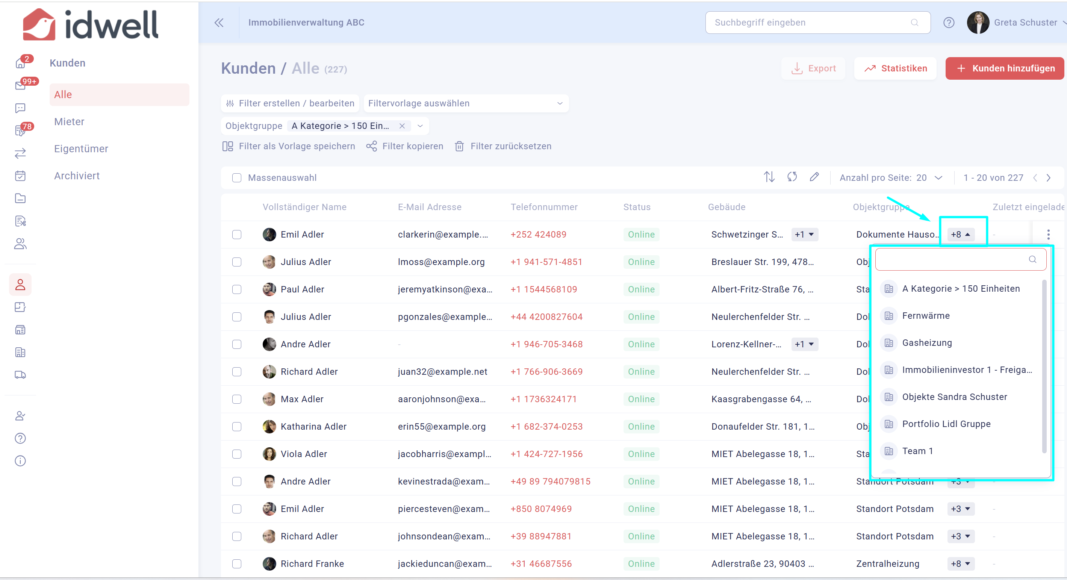Click the Suchbegriff eingeben search field
Screen dimensions: 1067x580
[x=818, y=23]
